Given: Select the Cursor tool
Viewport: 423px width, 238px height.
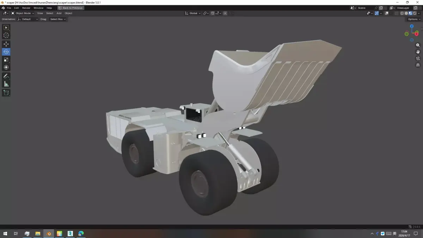Looking at the screenshot, I should click(6, 35).
